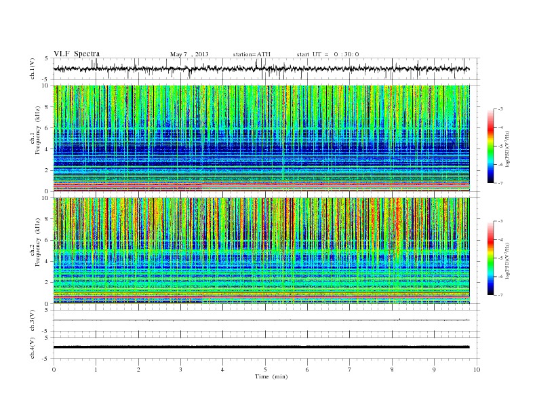This screenshot has width=537, height=415.
Task: Click the "station=ATH" header text
Action: click(x=252, y=54)
